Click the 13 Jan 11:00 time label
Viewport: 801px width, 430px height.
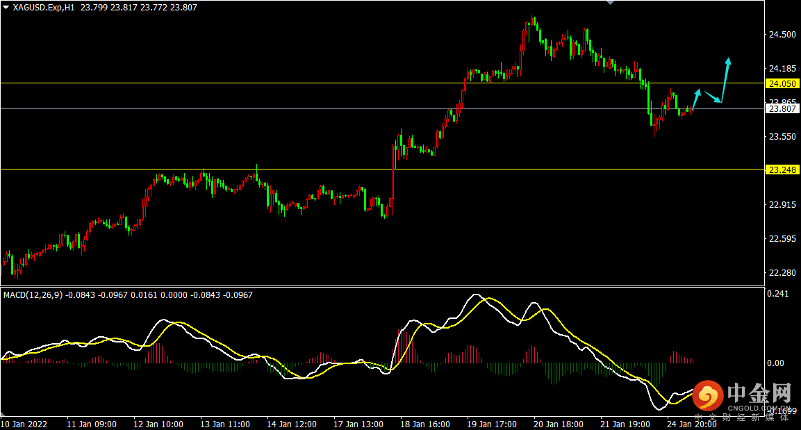point(225,424)
